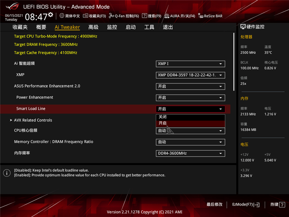Open 收藏夹(F3) favorites folder icon
289x217 pixels.
pyautogui.click(x=86, y=16)
